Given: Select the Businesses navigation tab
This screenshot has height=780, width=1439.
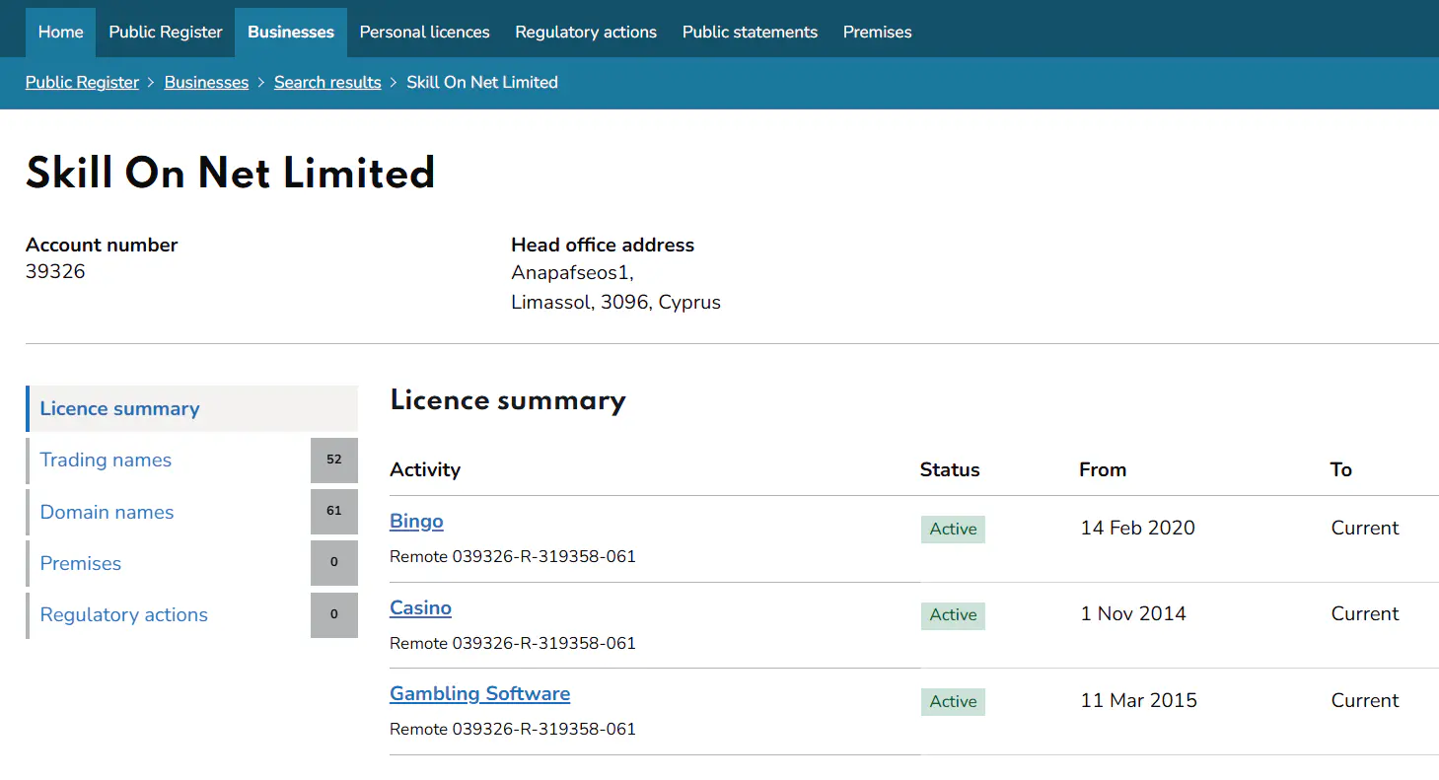Looking at the screenshot, I should pos(291,33).
